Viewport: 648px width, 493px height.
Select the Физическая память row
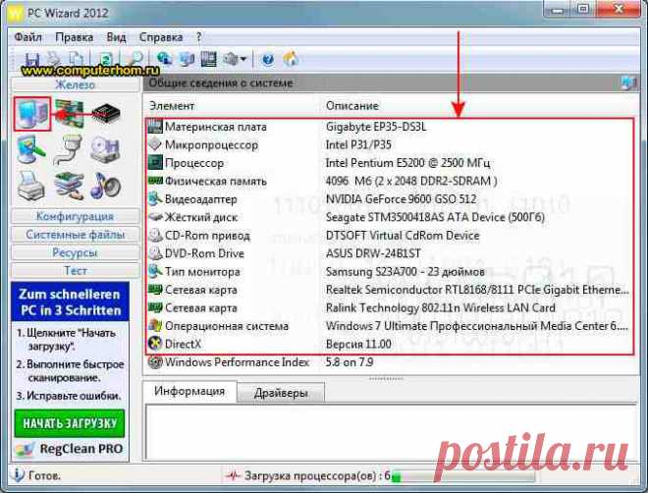(390, 181)
